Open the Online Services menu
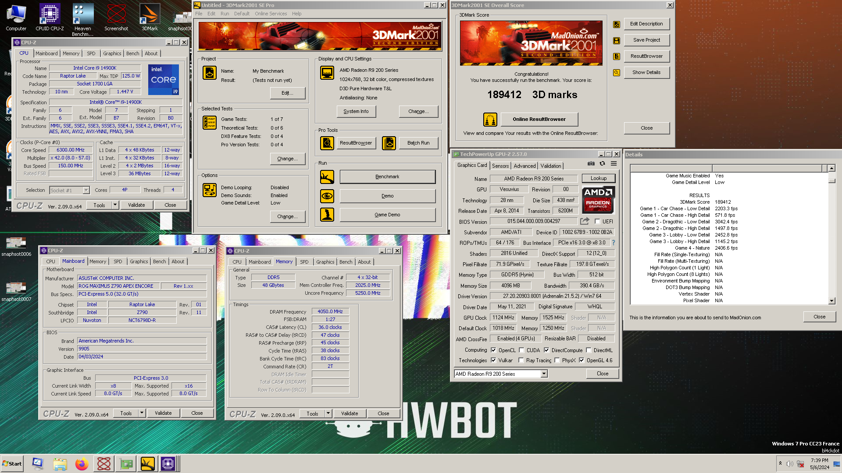The image size is (842, 473). pos(271,14)
